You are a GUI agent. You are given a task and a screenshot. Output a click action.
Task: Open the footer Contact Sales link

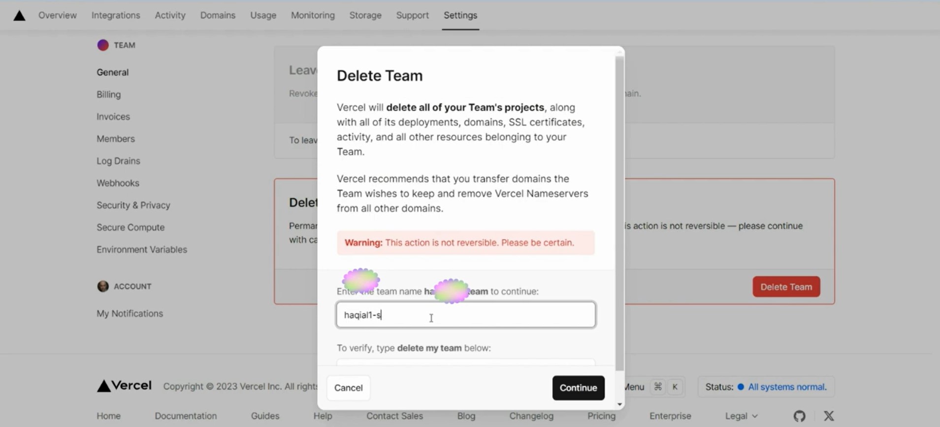(394, 416)
